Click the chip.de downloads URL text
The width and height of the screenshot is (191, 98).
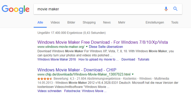84,74
